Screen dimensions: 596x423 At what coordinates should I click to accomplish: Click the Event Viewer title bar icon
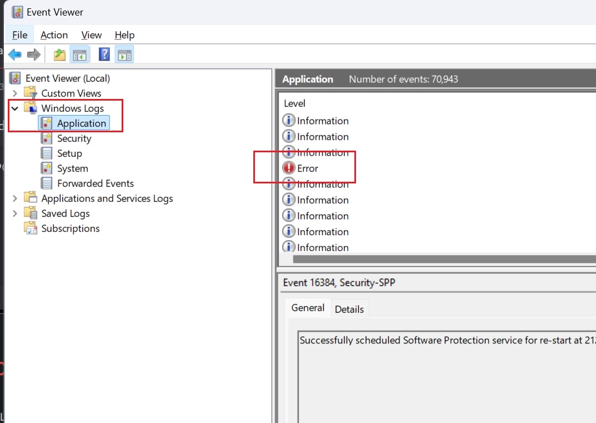pyautogui.click(x=17, y=12)
